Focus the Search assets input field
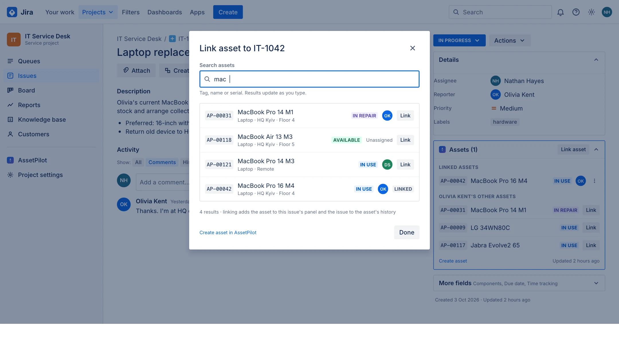Screen dimensions: 619x341 click(309, 79)
